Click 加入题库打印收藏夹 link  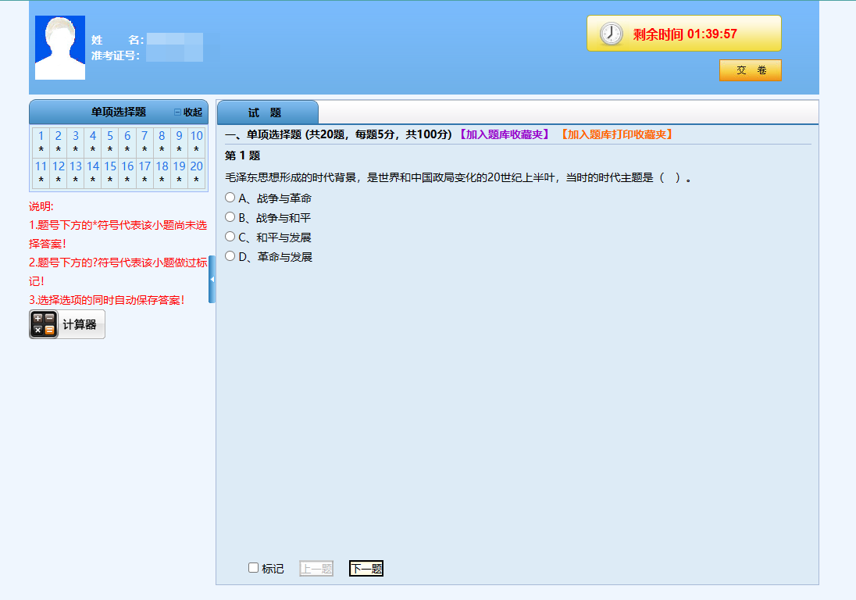point(616,134)
